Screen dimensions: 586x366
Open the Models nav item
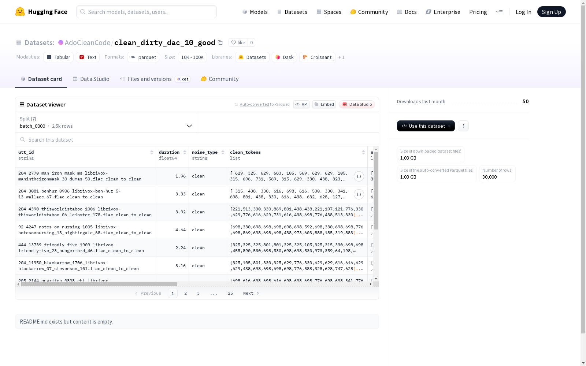(255, 12)
